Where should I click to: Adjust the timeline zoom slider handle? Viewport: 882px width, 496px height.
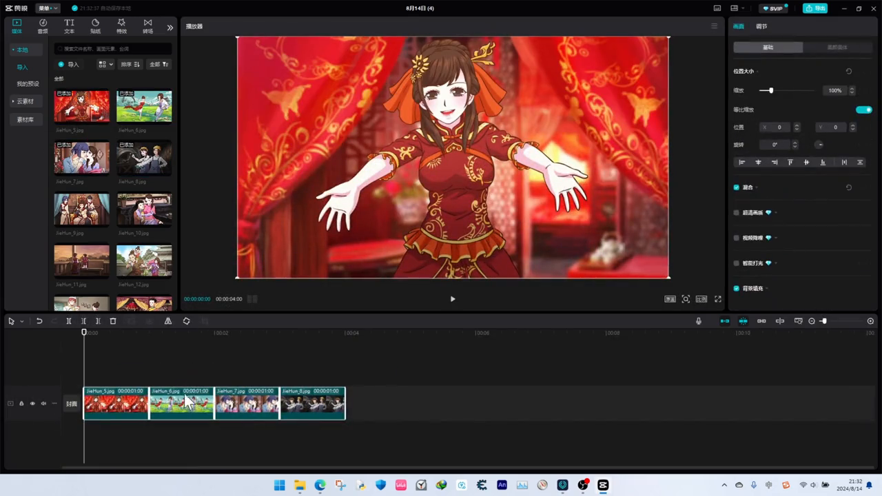823,321
